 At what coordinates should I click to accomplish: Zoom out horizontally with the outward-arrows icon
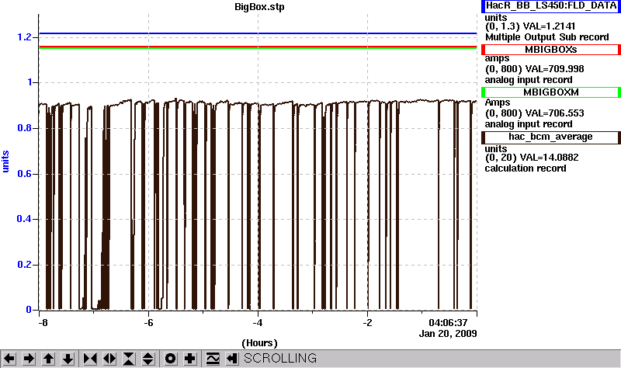click(109, 359)
